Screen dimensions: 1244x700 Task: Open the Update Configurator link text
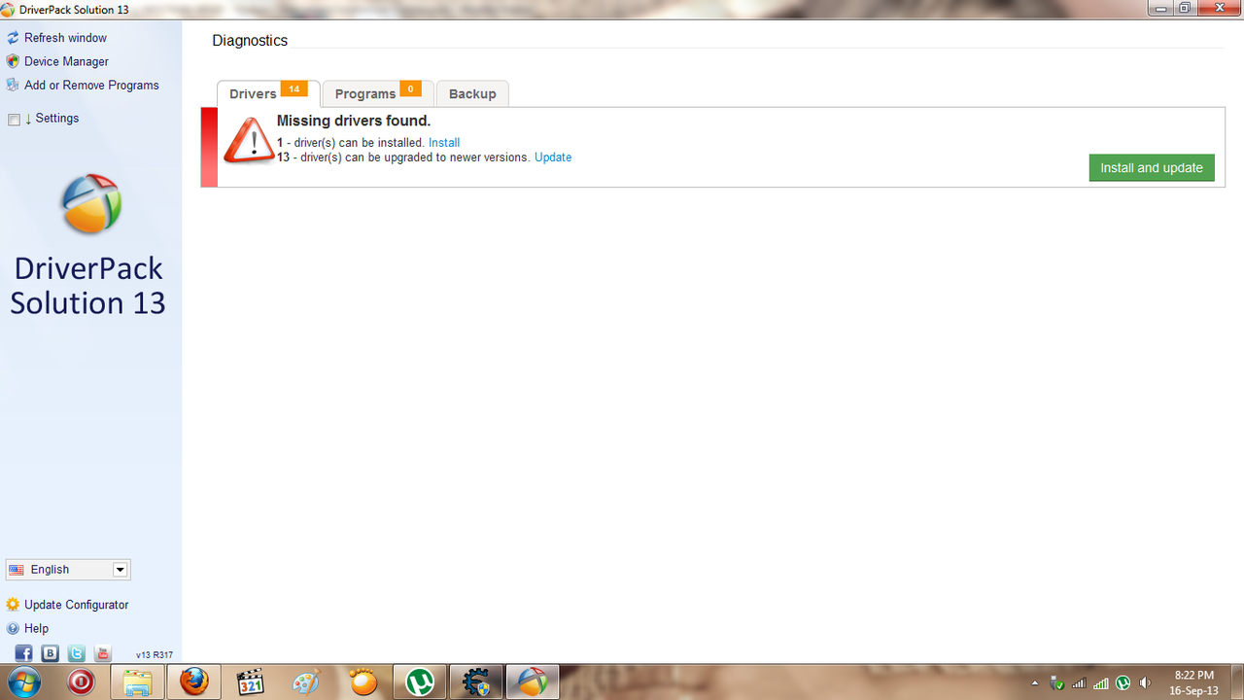77,605
